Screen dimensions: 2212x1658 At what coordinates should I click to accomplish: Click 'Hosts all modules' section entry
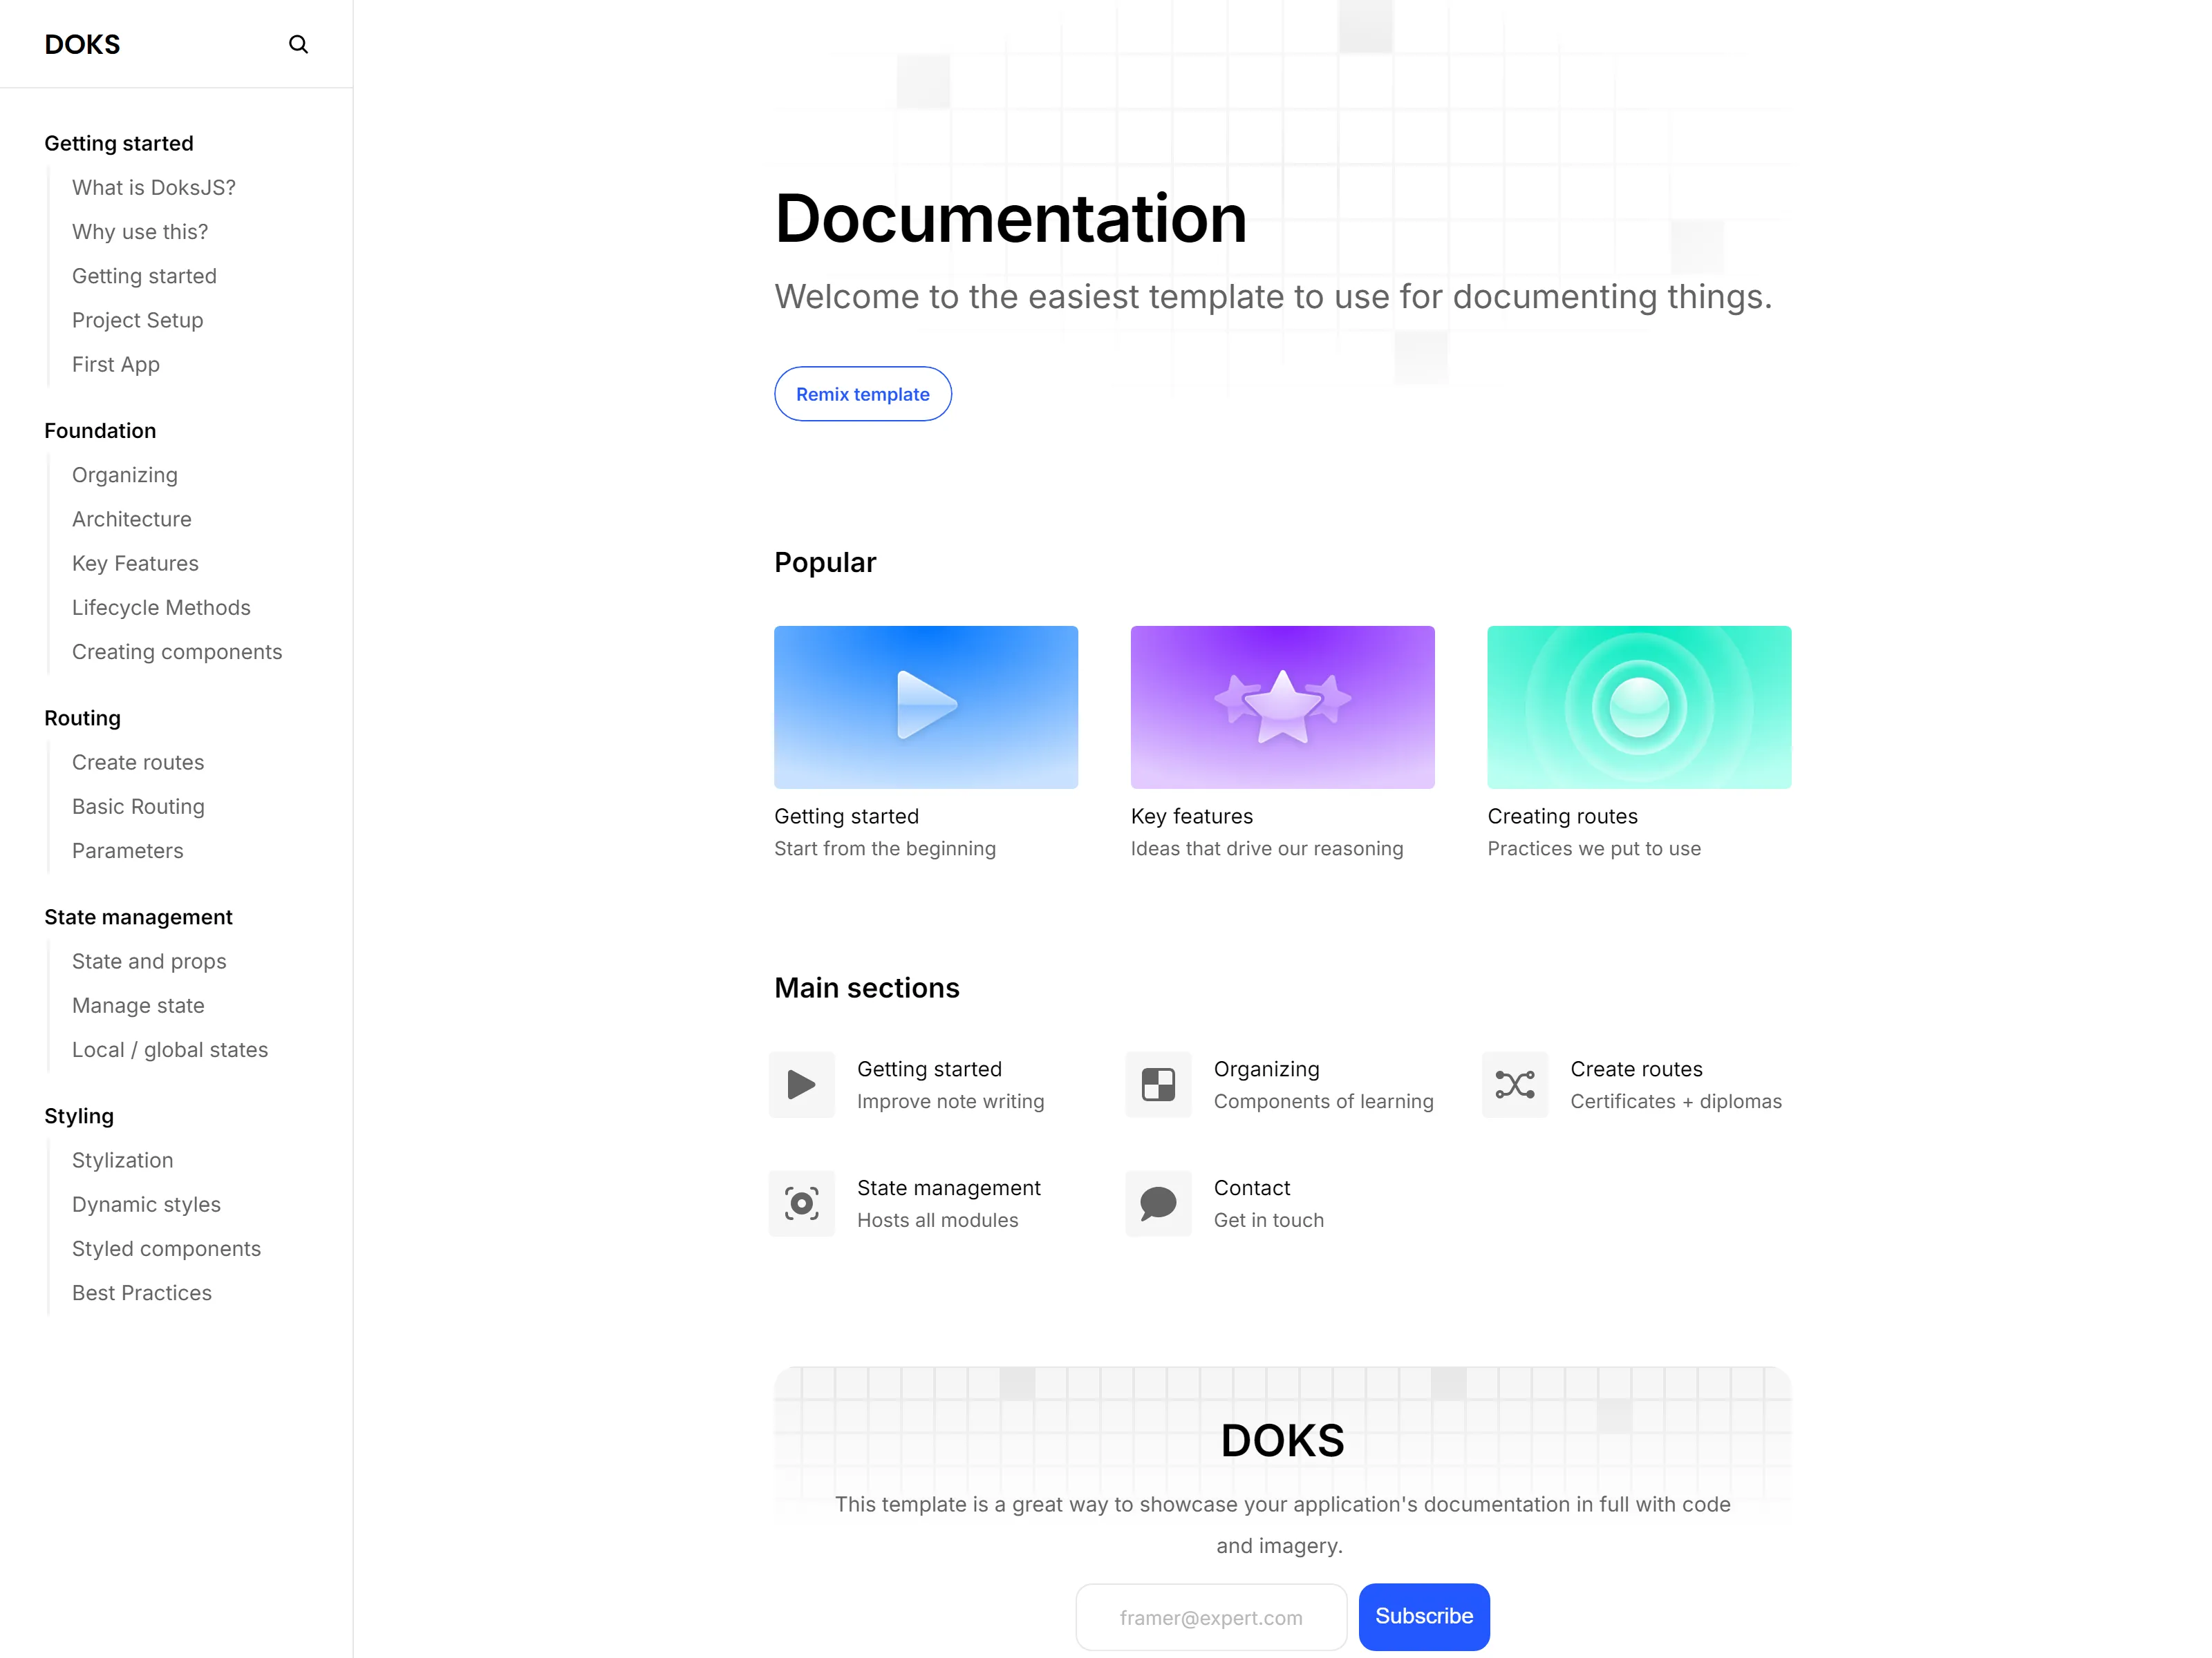coord(937,1220)
